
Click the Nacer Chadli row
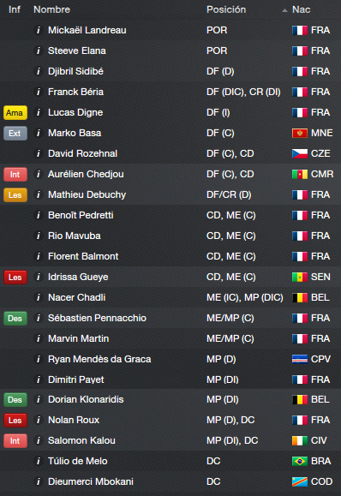[170, 297]
